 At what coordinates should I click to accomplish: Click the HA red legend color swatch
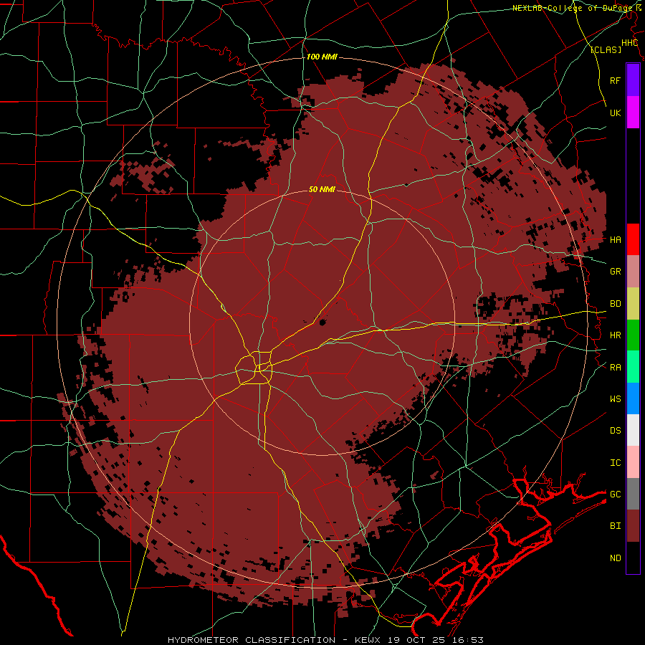pyautogui.click(x=633, y=239)
